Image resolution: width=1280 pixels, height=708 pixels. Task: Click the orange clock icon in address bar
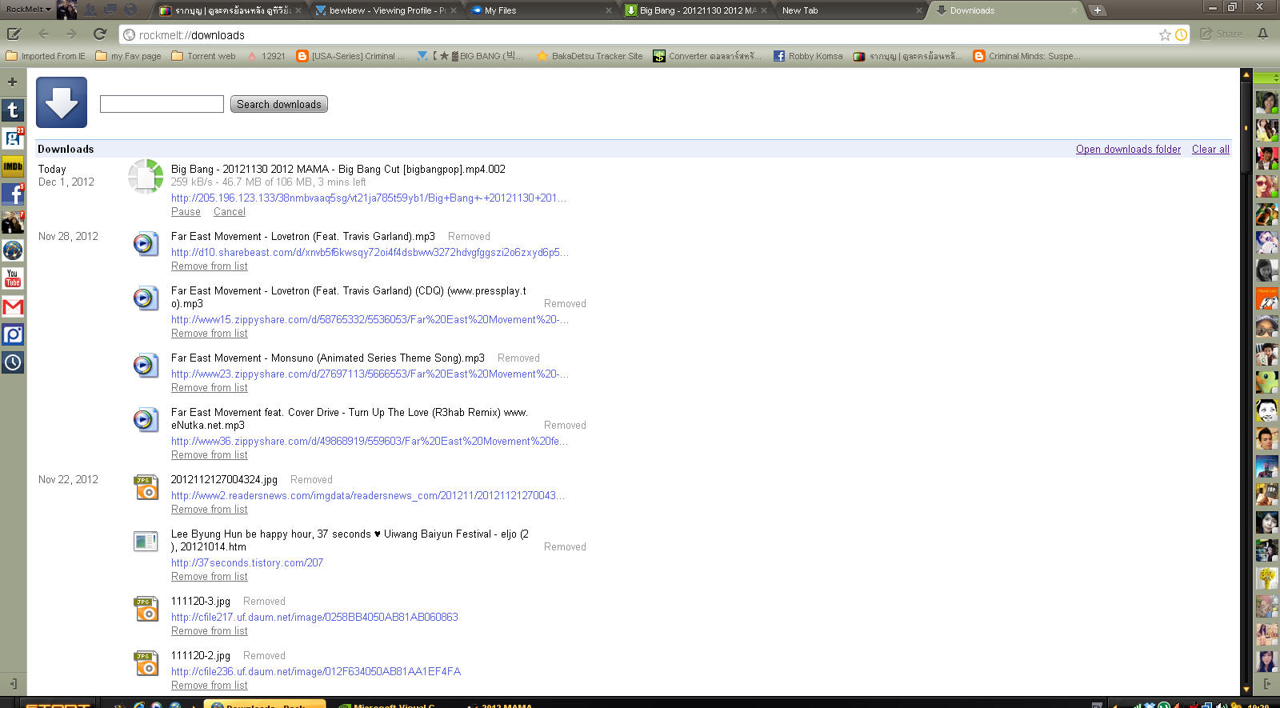pyautogui.click(x=1180, y=34)
